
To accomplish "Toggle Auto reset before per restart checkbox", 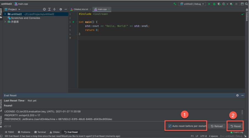I will coord(170,126).
